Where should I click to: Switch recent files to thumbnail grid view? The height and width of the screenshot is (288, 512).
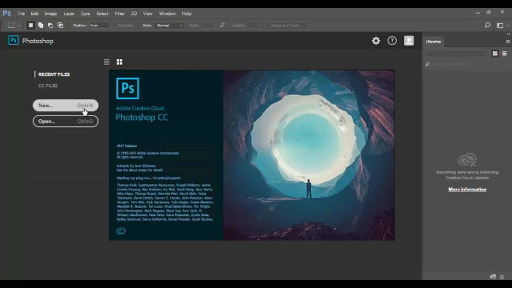point(119,62)
